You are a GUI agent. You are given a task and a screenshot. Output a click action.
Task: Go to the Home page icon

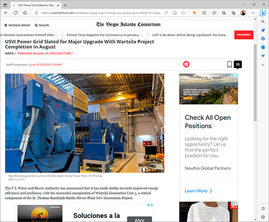click(25, 13)
